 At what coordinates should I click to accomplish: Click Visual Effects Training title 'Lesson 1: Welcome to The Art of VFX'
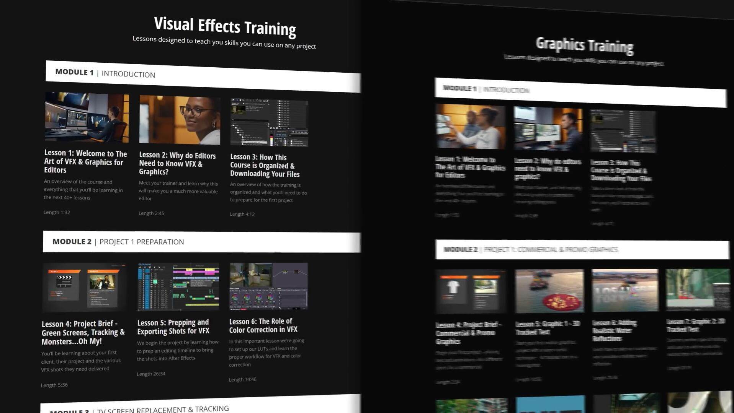pyautogui.click(x=85, y=162)
